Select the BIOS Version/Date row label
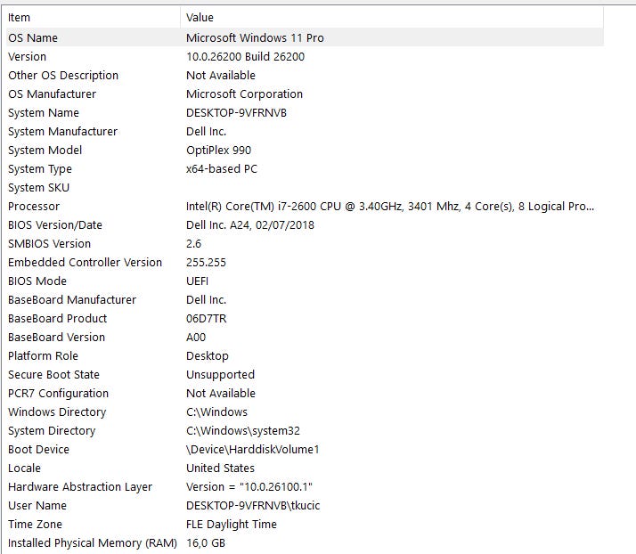 click(55, 225)
